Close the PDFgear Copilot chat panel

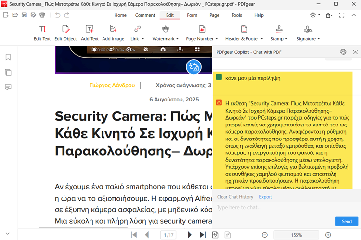(355, 52)
